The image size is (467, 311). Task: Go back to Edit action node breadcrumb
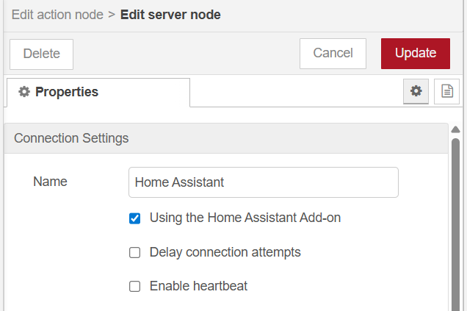[x=57, y=15]
